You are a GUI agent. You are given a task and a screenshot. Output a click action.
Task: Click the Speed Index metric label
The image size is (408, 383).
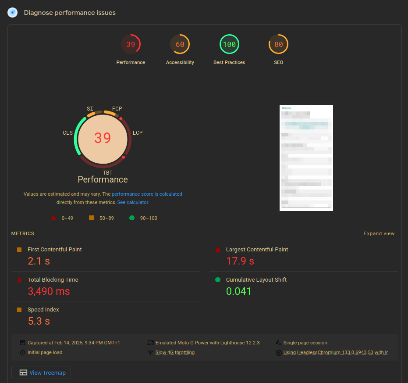(43, 310)
